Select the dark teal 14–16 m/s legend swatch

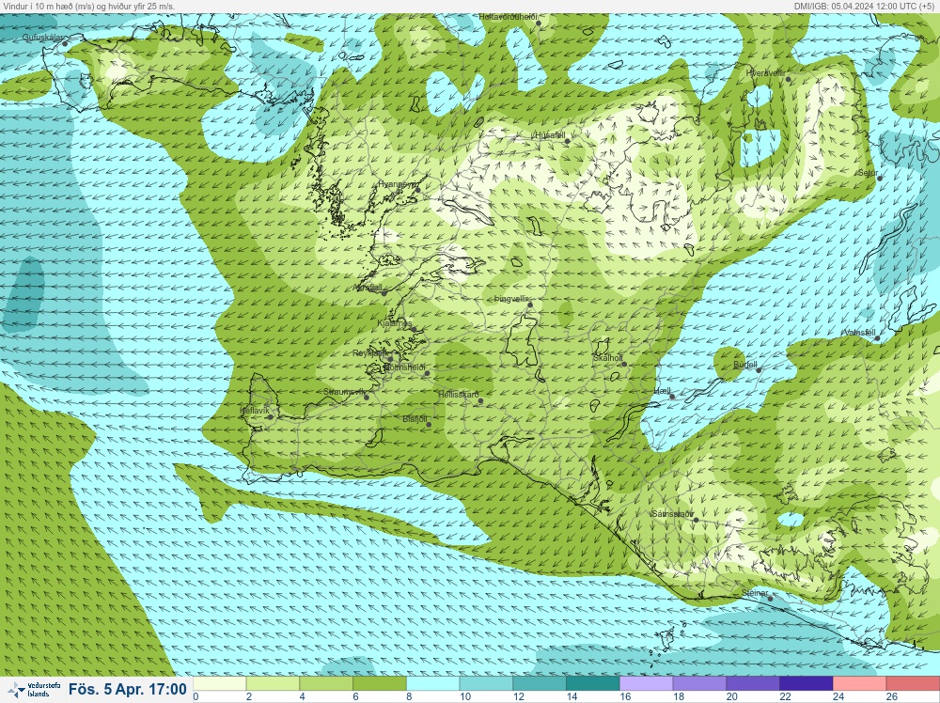pos(593,684)
